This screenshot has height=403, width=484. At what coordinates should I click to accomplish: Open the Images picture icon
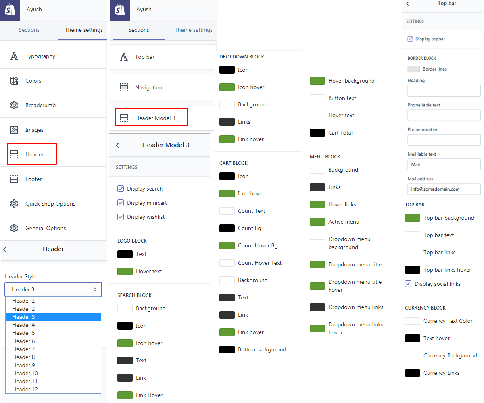(14, 130)
